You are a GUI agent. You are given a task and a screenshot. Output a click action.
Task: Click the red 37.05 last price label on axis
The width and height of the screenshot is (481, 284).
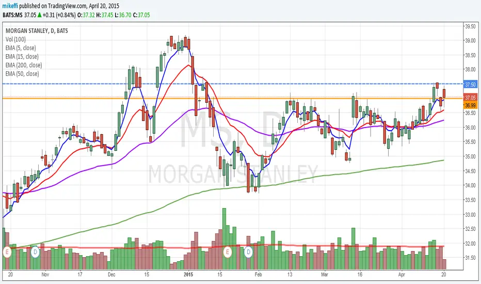pyautogui.click(x=470, y=98)
